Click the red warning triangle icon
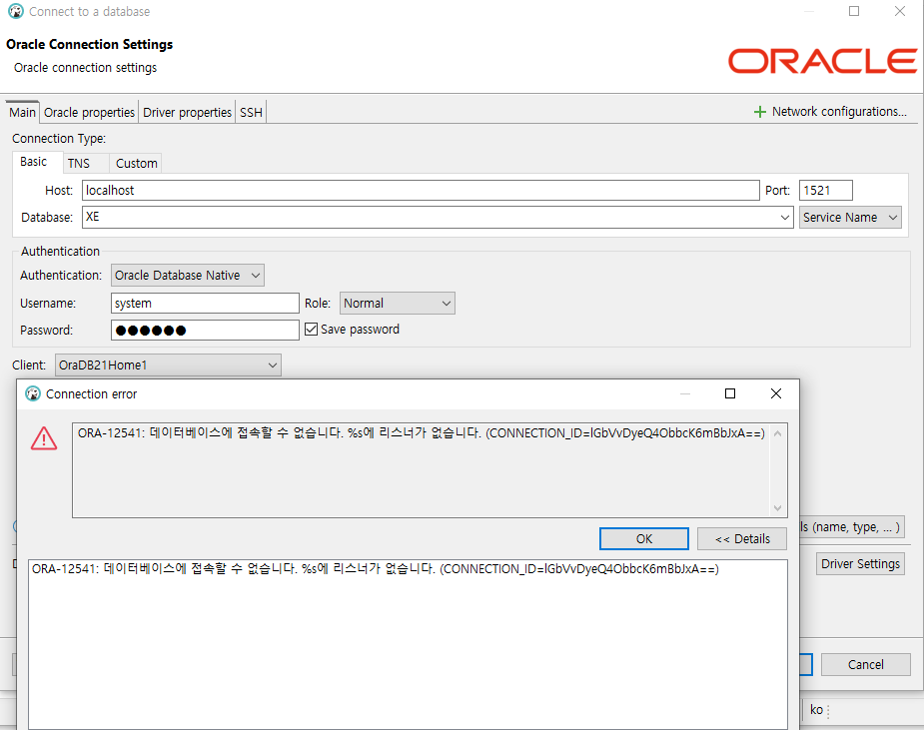Image resolution: width=924 pixels, height=730 pixels. tap(44, 438)
